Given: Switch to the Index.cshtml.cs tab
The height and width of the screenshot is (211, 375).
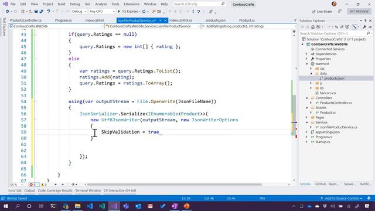Looking at the screenshot, I should 180,21.
